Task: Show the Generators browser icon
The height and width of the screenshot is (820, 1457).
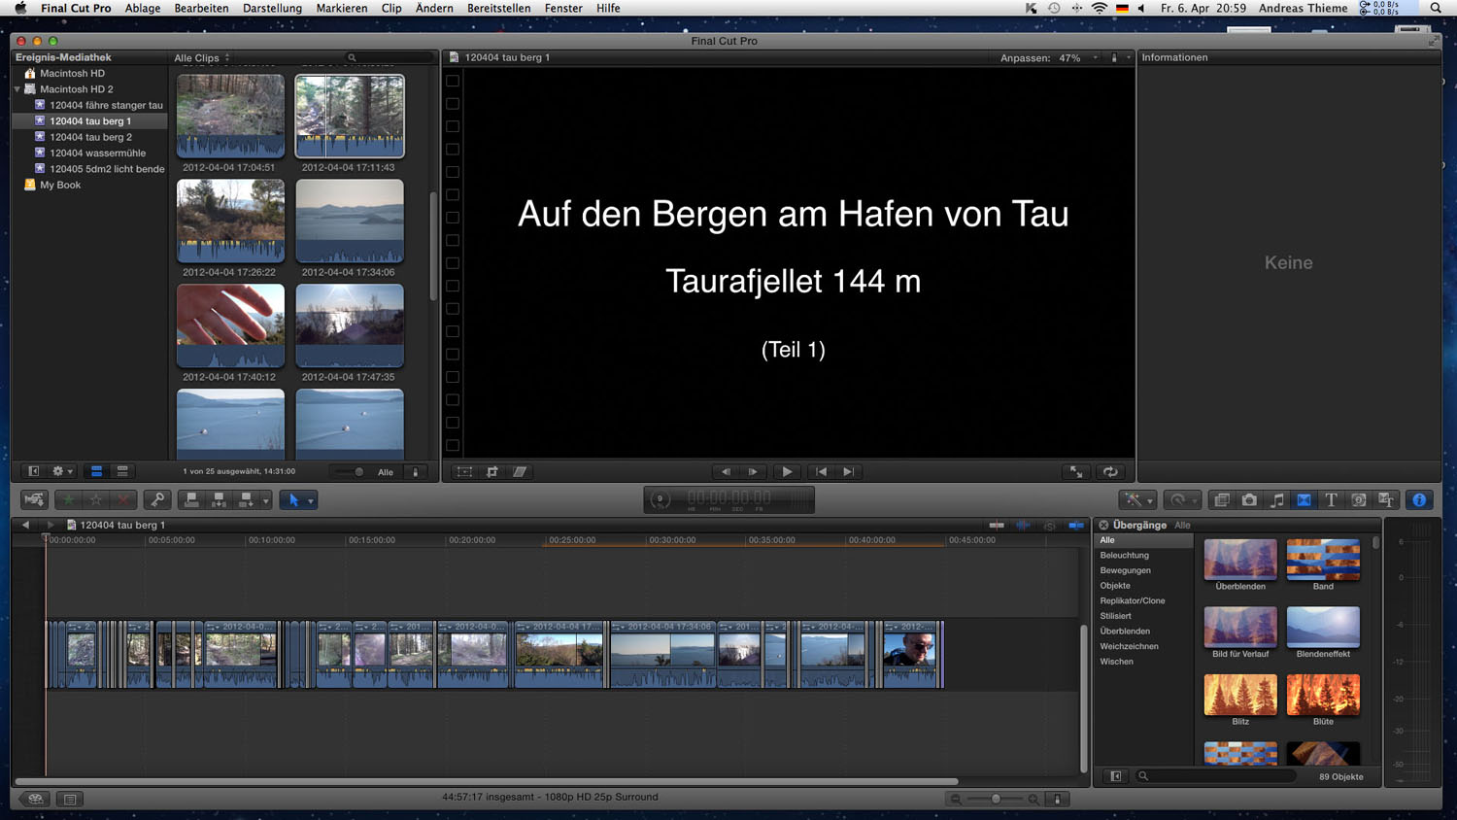Action: click(1358, 499)
